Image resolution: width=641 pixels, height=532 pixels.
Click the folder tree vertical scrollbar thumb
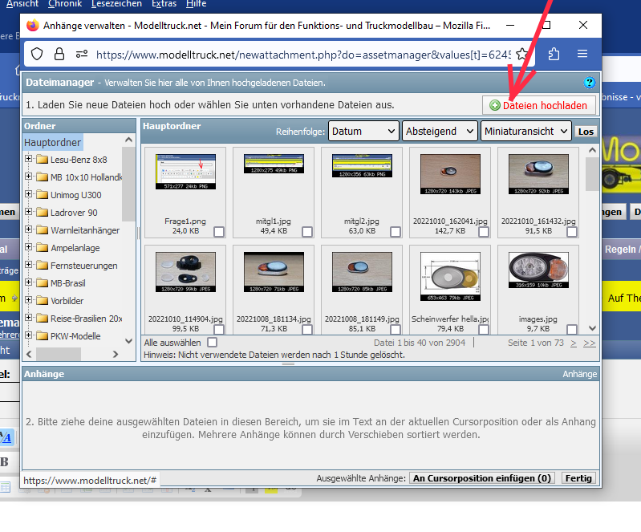click(128, 184)
